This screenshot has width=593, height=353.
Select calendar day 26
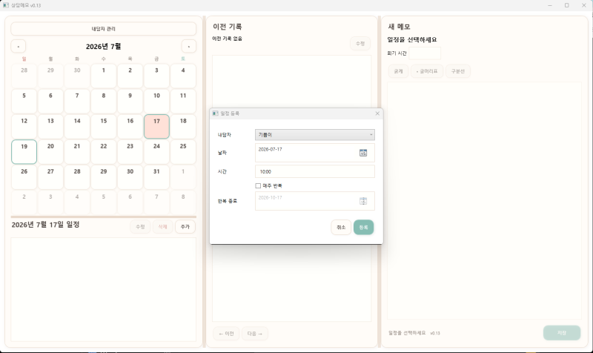(x=24, y=177)
